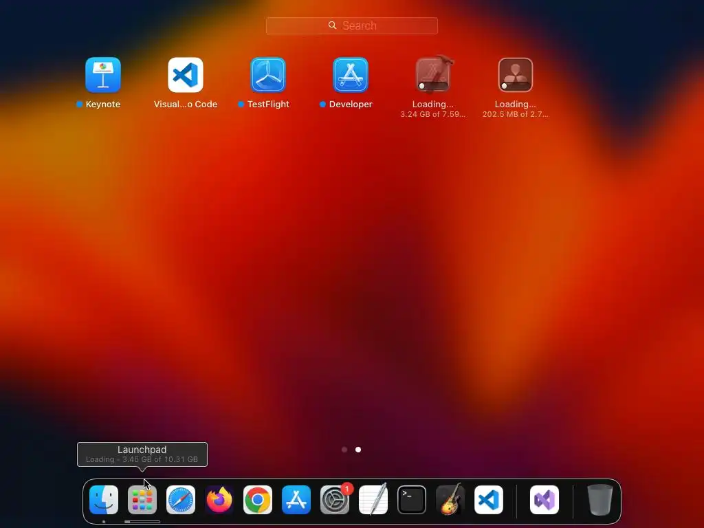Open the App Store in the Dock
Viewport: 704px width, 528px height.
pyautogui.click(x=296, y=500)
